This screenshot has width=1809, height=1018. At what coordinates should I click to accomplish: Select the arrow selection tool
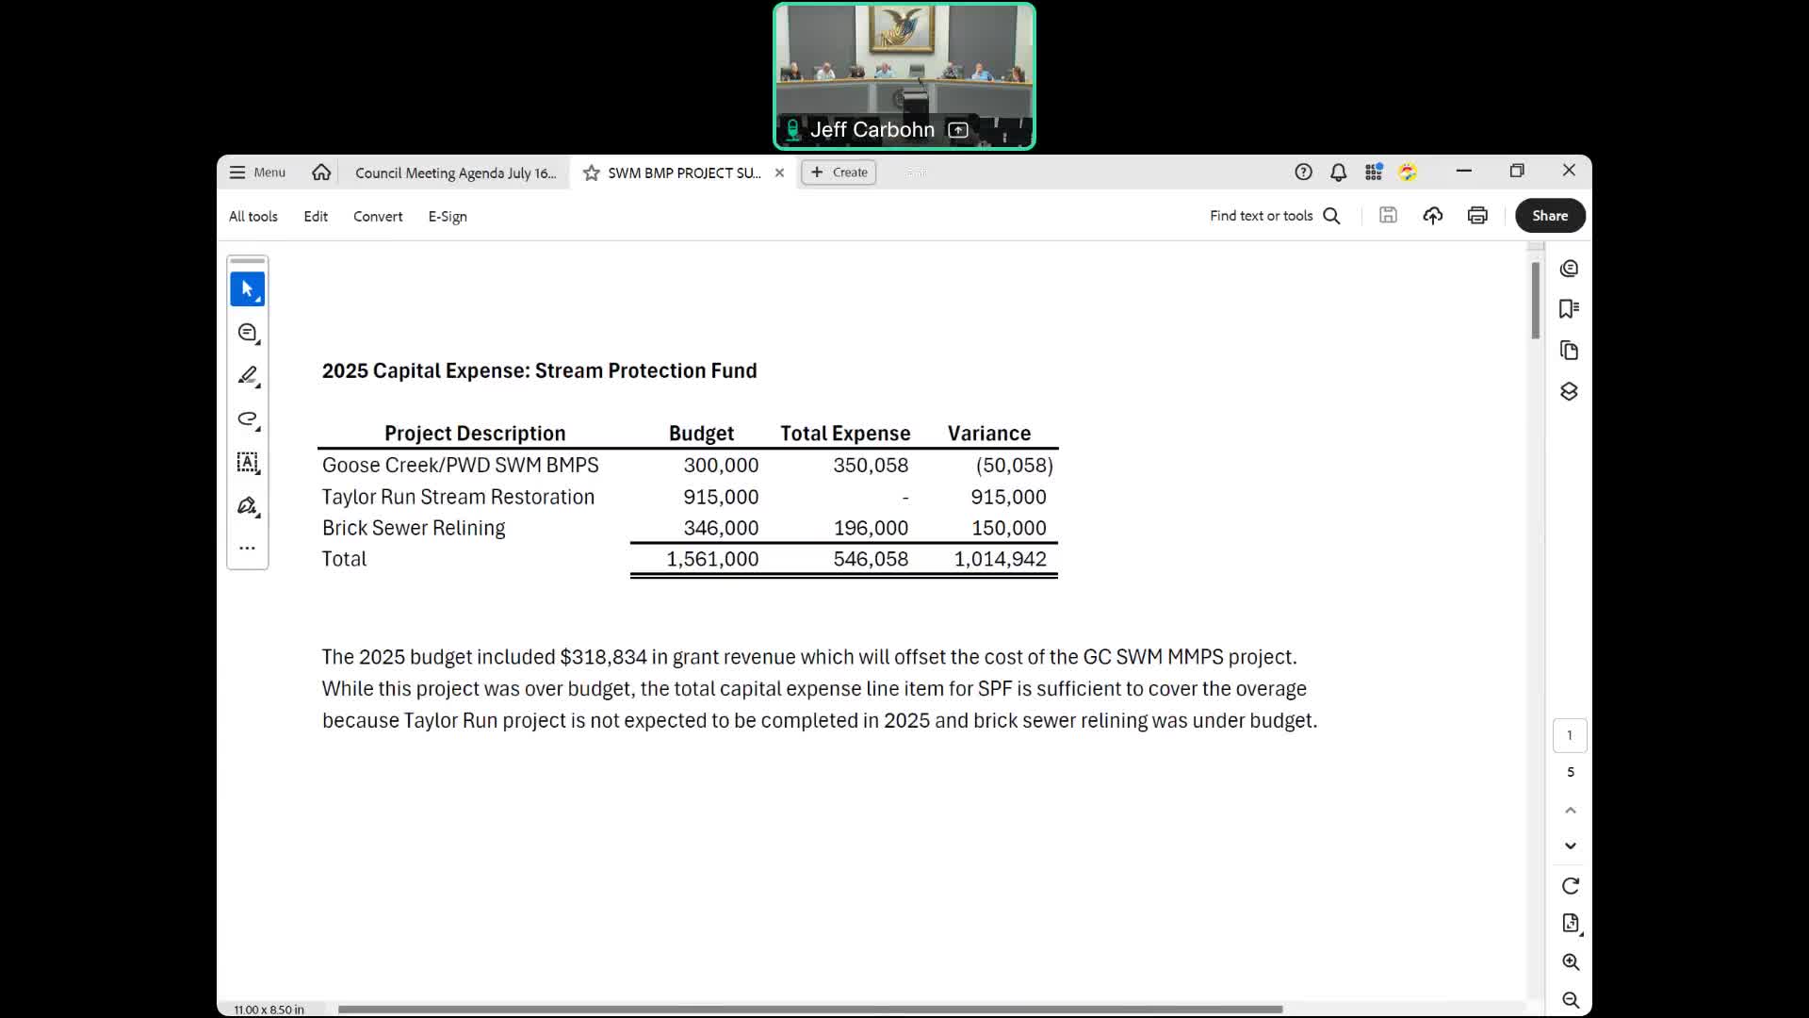(x=247, y=289)
